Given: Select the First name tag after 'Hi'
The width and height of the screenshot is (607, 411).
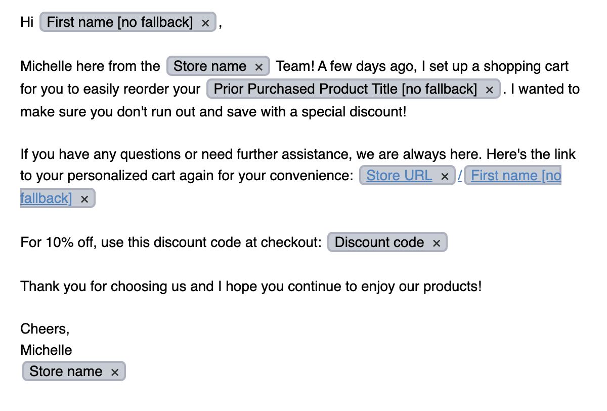Looking at the screenshot, I should point(120,22).
